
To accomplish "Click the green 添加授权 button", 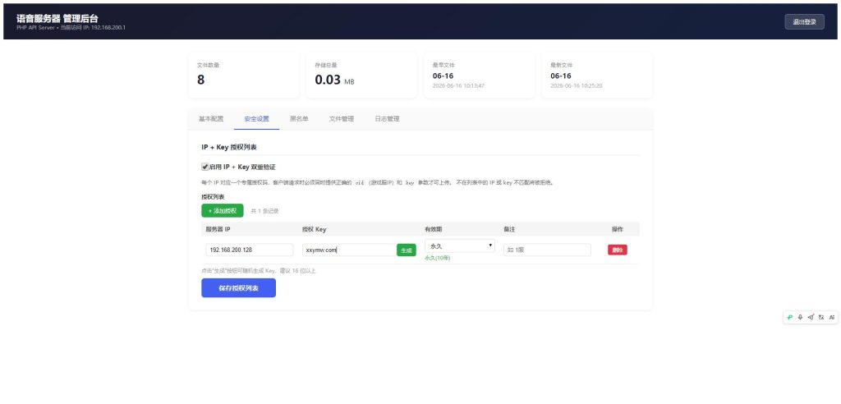I will [223, 211].
